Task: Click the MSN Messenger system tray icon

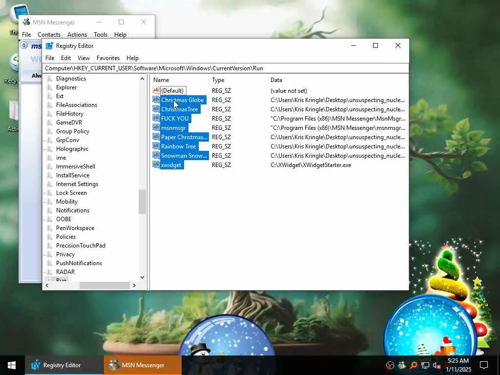Action: click(x=402, y=365)
